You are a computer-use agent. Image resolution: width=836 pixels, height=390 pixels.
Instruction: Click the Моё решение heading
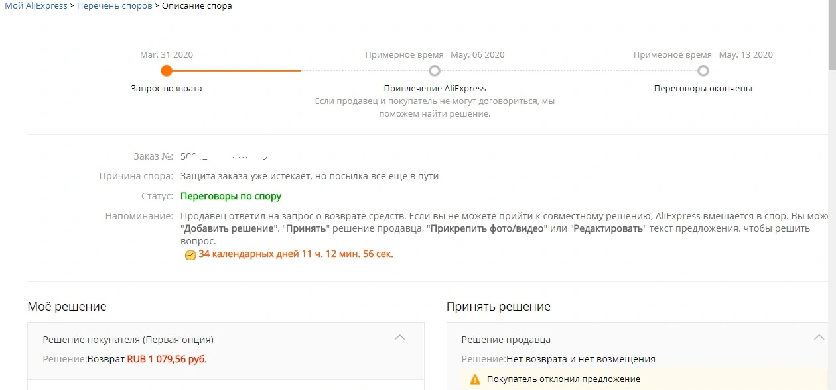tap(67, 307)
